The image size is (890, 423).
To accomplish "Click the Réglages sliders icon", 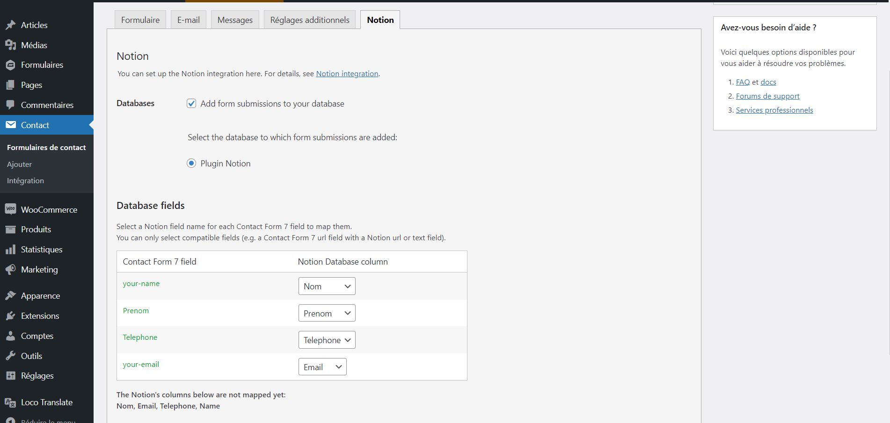I will [x=10, y=376].
